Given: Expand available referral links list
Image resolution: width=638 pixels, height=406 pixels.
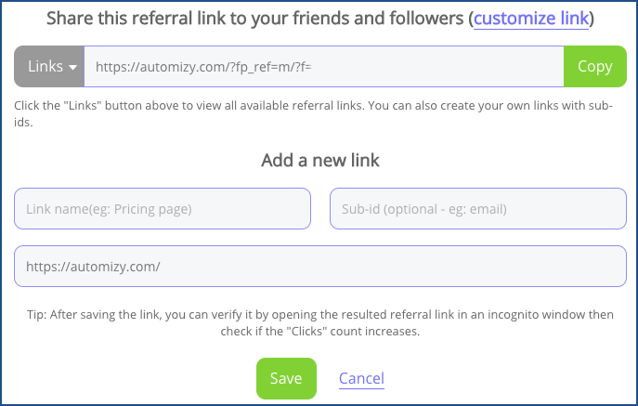Looking at the screenshot, I should pyautogui.click(x=49, y=67).
